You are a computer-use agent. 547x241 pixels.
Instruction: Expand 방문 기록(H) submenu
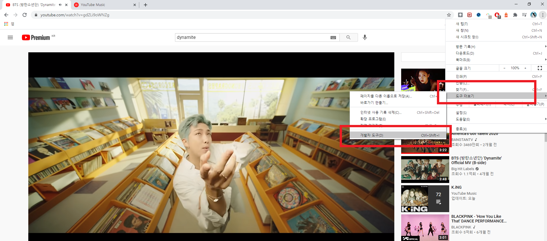pos(496,47)
